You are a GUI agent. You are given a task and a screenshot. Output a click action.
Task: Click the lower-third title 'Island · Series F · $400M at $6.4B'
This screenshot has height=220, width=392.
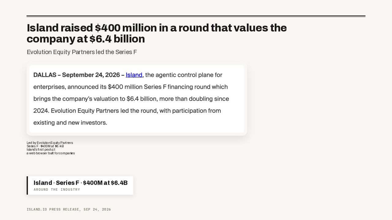[81, 183]
